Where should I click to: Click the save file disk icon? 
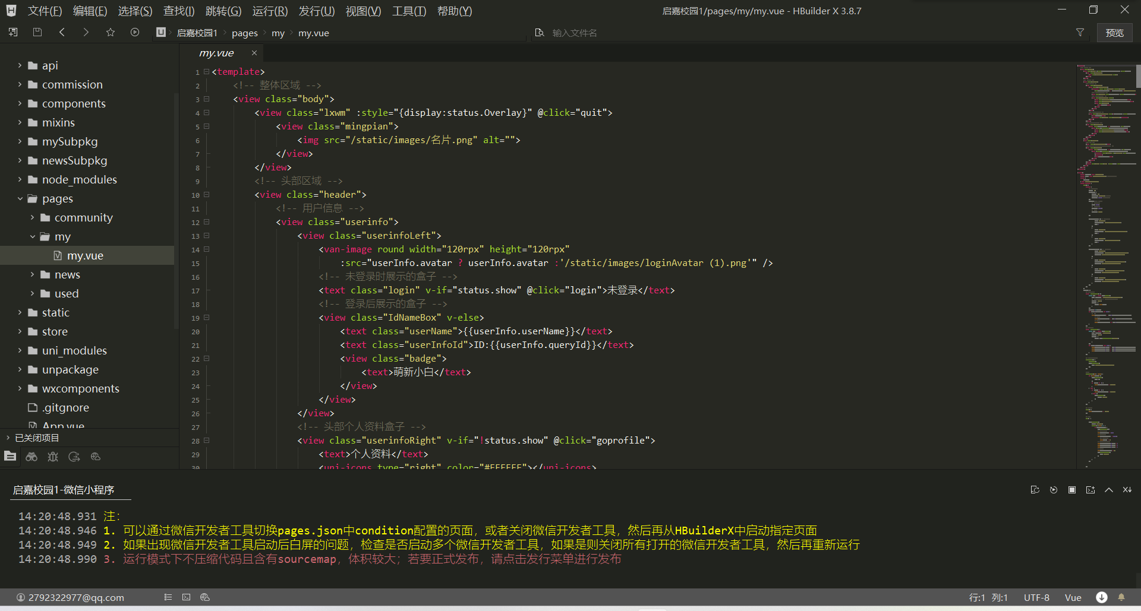[37, 32]
